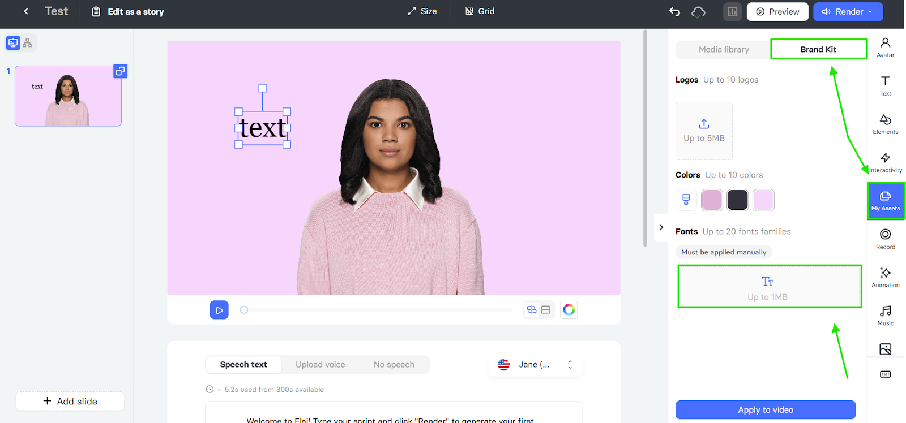Image resolution: width=906 pixels, height=423 pixels.
Task: Select slide 1 thumbnail
Action: click(x=68, y=96)
